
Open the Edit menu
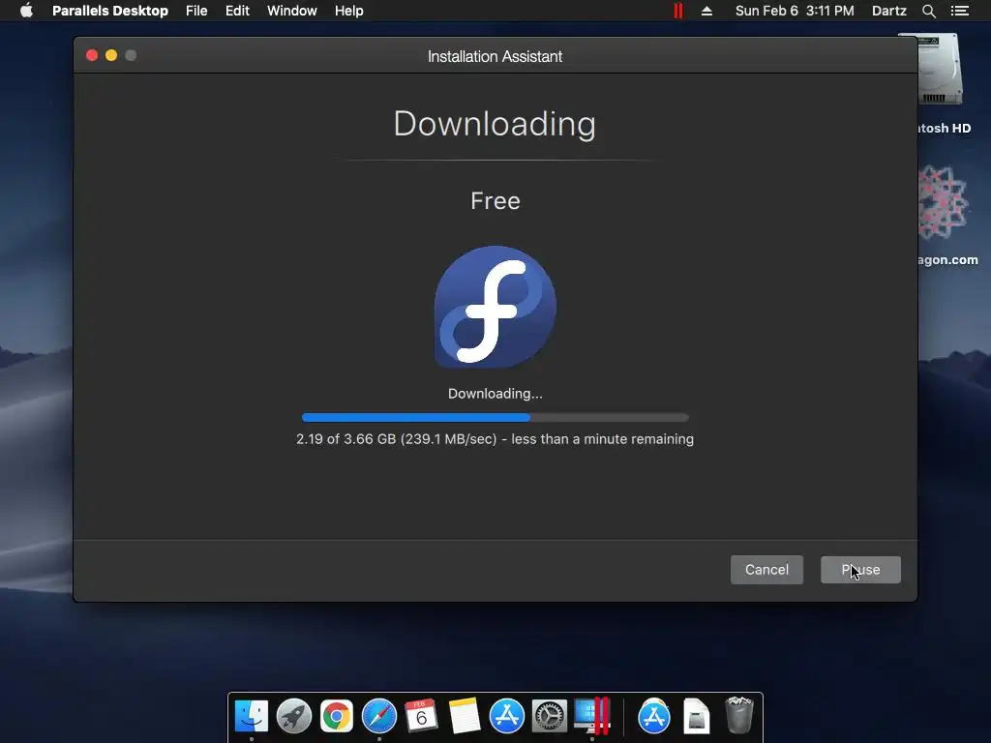pos(237,11)
